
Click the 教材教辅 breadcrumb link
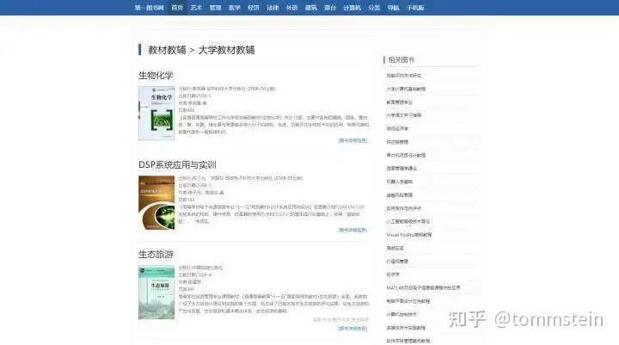[x=167, y=50]
